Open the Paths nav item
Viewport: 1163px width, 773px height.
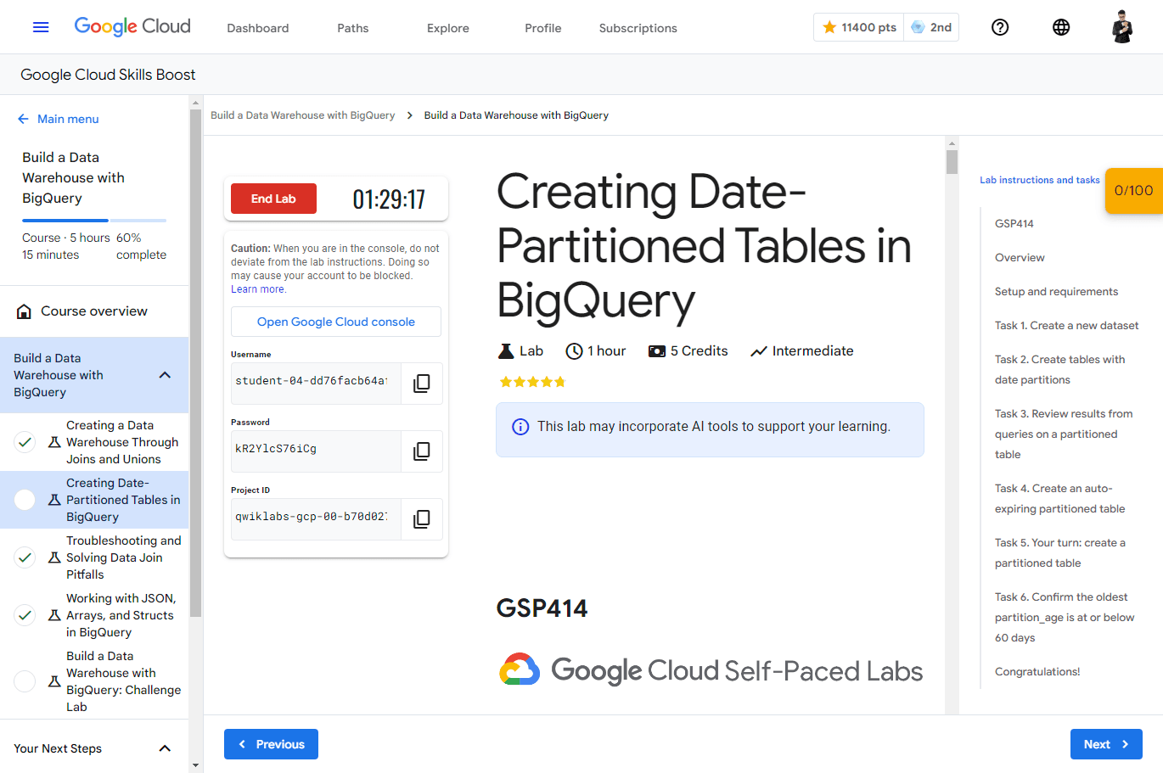(x=353, y=28)
